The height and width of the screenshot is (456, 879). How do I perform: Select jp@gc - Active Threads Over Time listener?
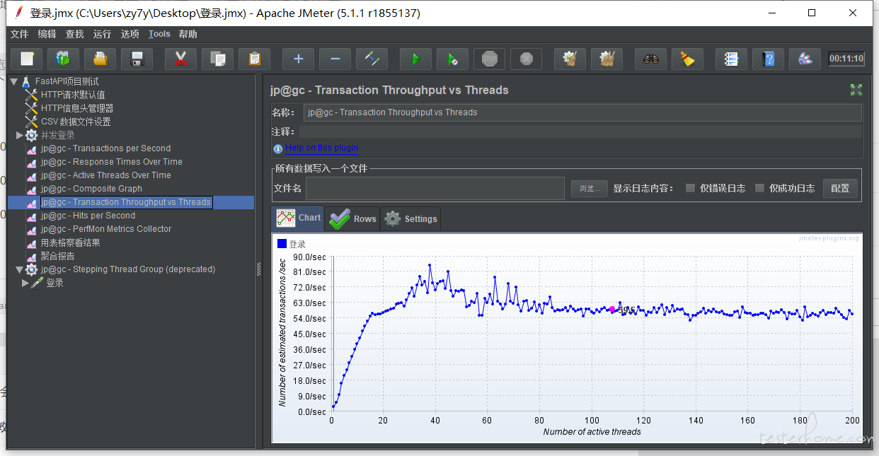[x=106, y=175]
